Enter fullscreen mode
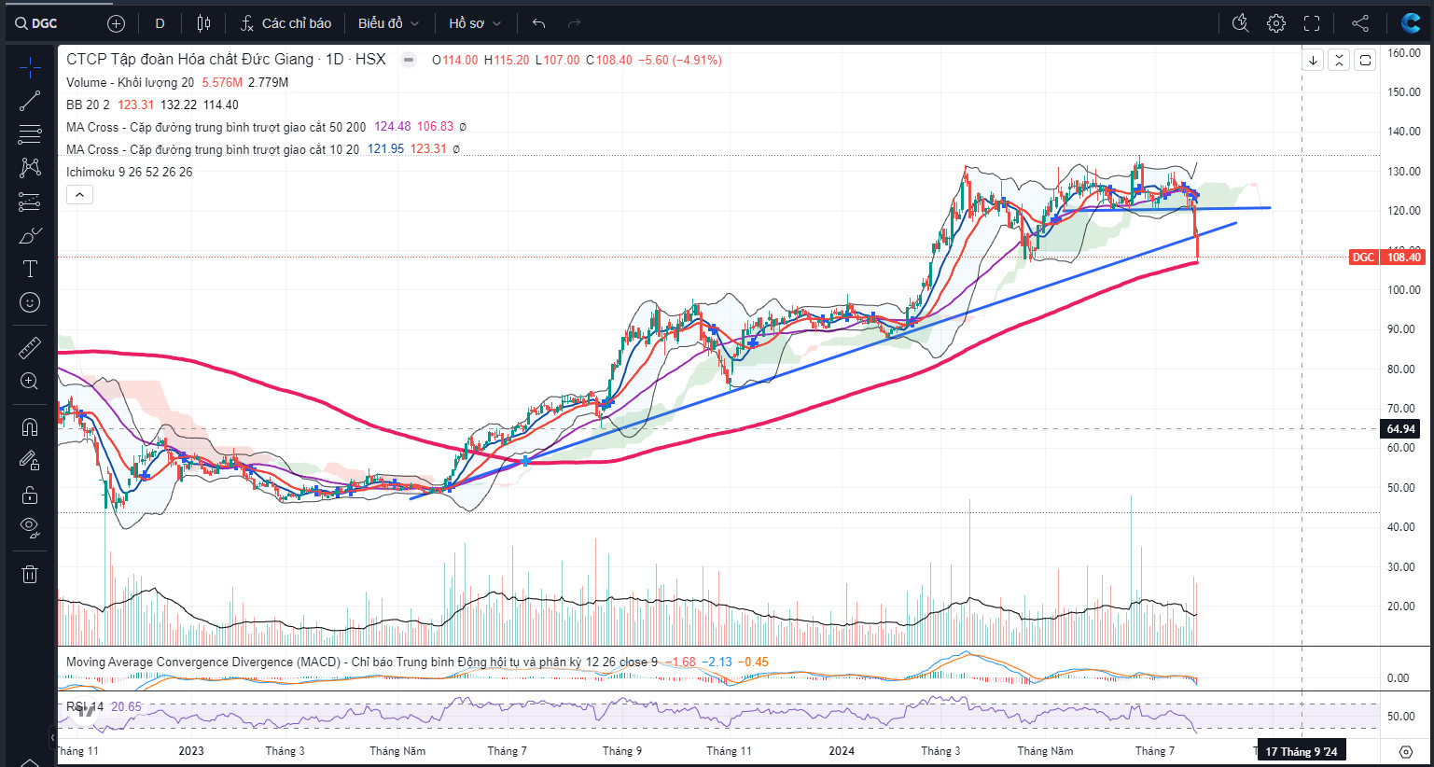The width and height of the screenshot is (1434, 767). [1312, 23]
